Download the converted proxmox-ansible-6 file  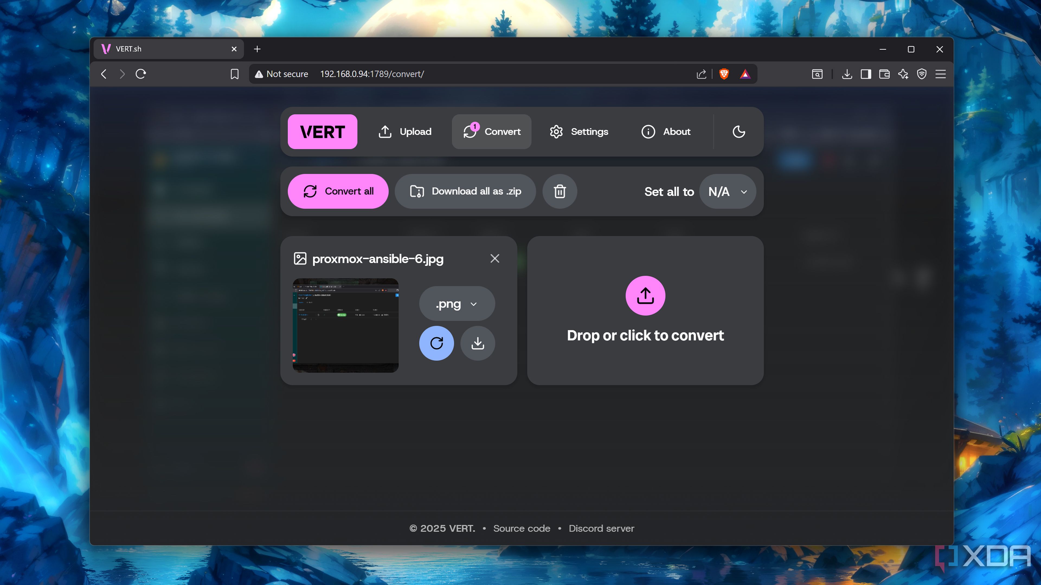478,343
